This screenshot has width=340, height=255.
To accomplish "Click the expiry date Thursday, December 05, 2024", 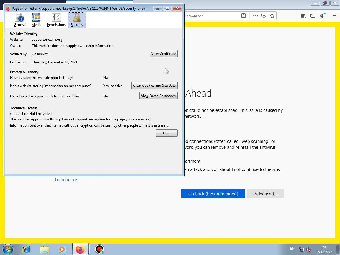I will click(x=54, y=62).
